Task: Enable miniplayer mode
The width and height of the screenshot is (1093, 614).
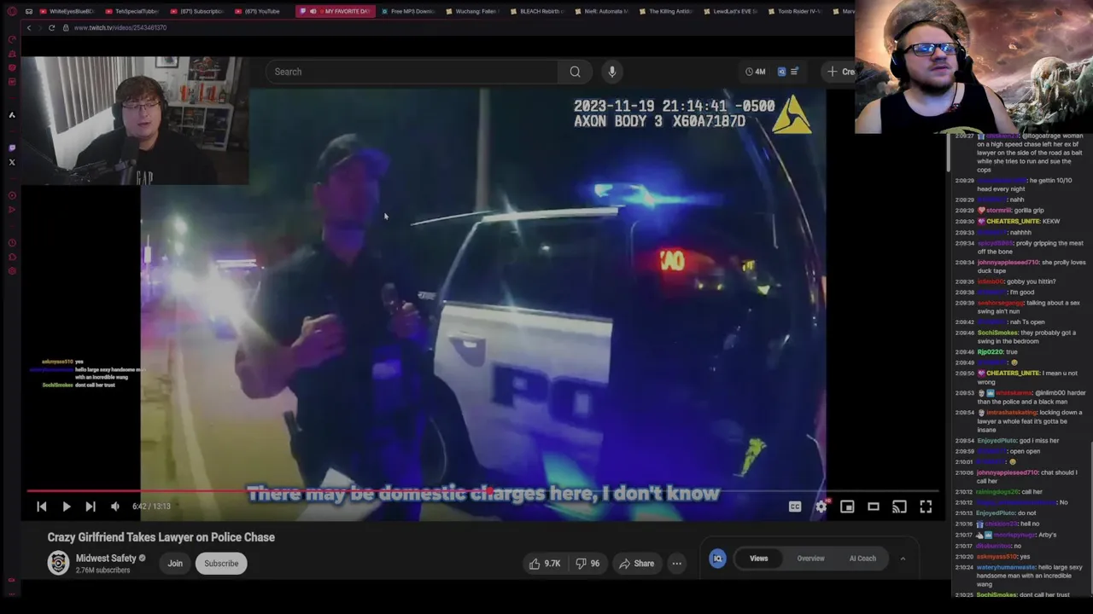Action: coord(847,507)
